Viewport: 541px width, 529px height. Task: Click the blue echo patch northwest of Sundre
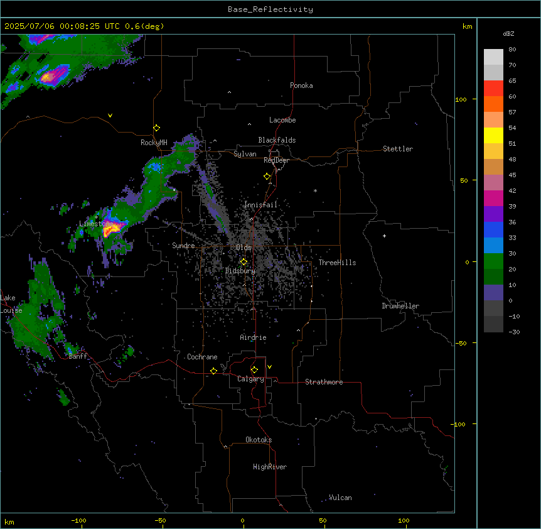(154, 166)
